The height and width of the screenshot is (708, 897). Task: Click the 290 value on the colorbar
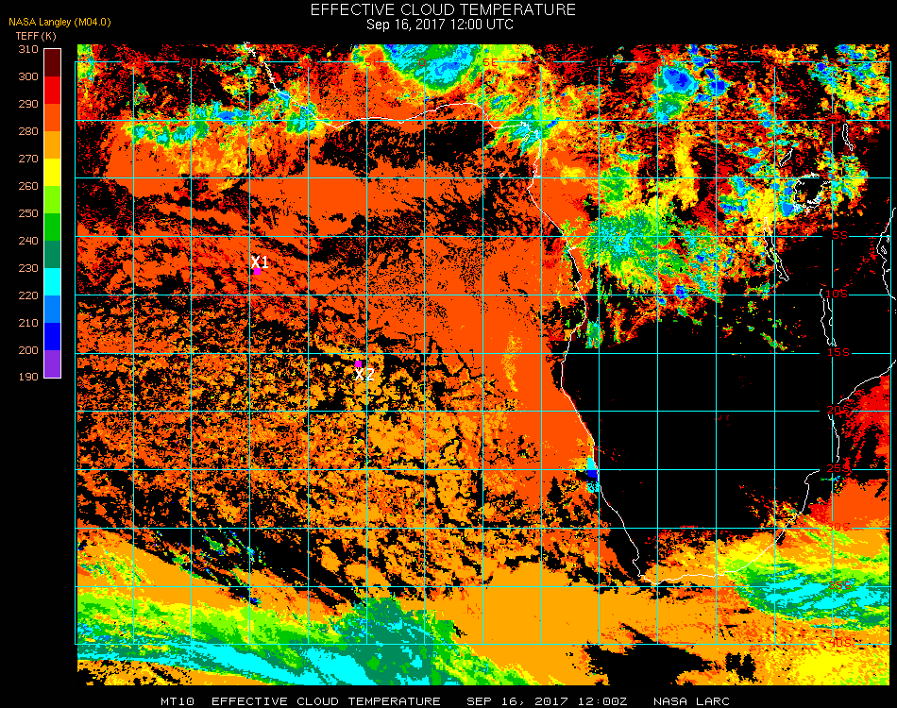(x=28, y=104)
